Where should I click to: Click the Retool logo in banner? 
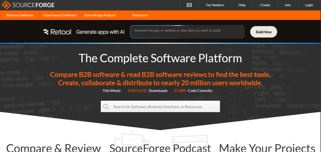click(57, 32)
